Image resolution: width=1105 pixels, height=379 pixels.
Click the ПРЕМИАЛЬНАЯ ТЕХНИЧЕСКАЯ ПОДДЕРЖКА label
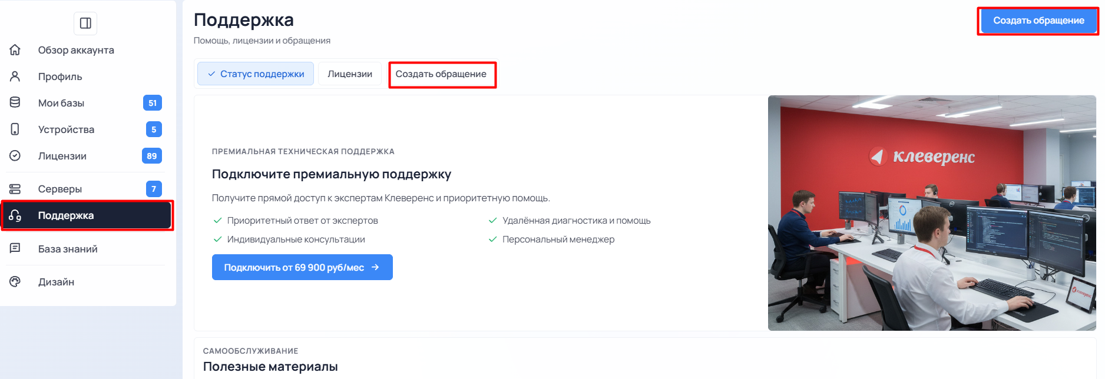tap(303, 151)
